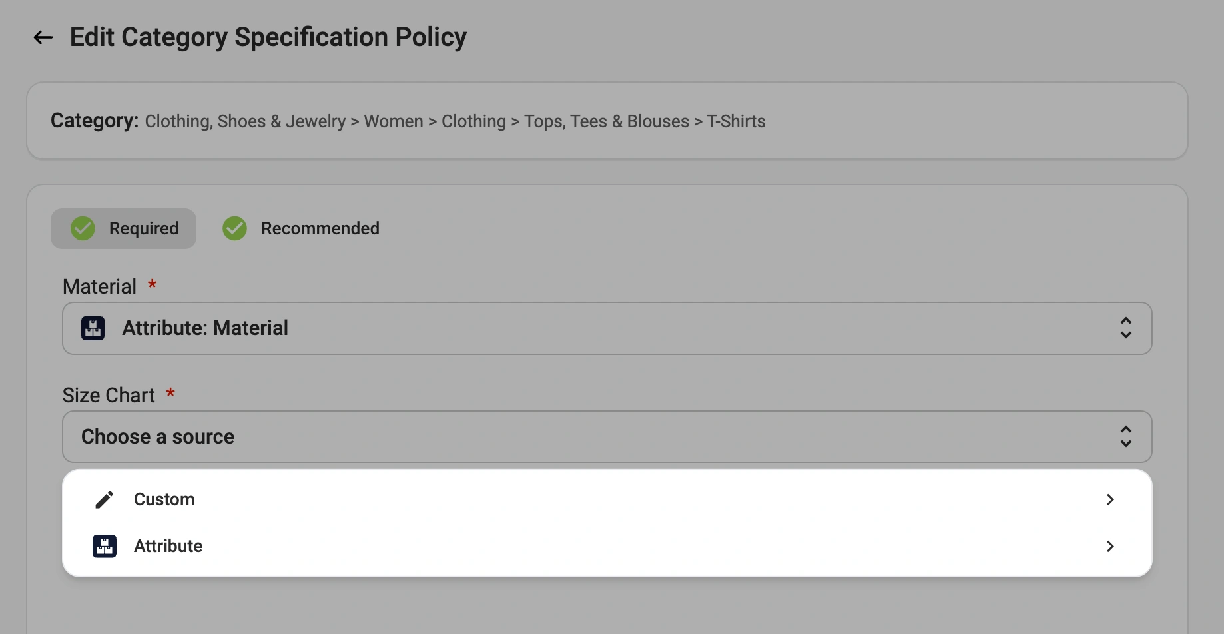The width and height of the screenshot is (1224, 634).
Task: Select the Custom source option
Action: (164, 499)
